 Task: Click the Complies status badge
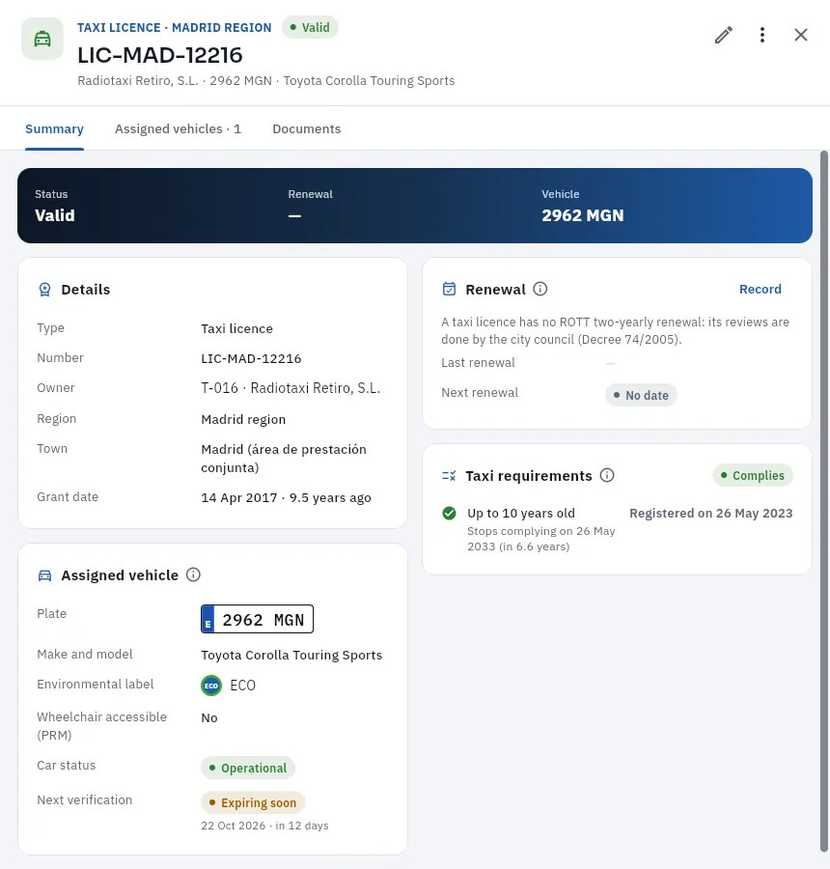pyautogui.click(x=753, y=475)
